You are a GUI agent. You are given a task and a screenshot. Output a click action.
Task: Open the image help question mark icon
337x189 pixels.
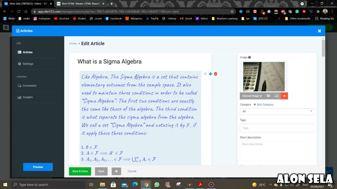(x=250, y=57)
